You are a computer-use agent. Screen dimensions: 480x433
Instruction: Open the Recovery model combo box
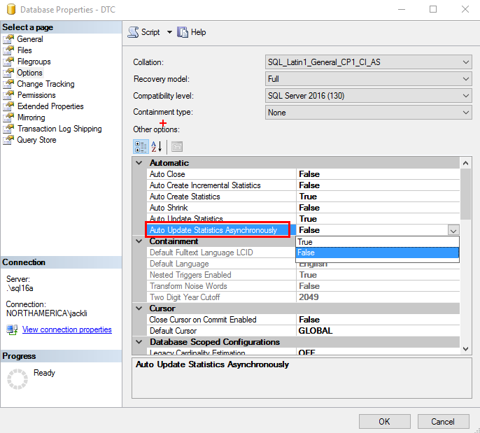point(466,79)
